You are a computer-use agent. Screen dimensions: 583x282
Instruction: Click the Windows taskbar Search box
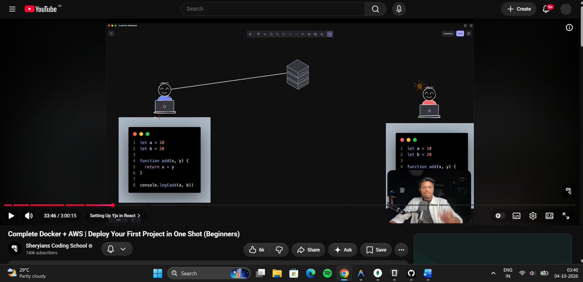210,273
